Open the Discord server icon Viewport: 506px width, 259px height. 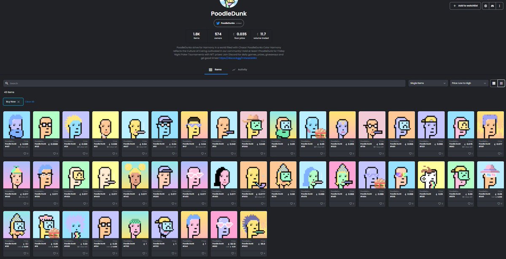click(x=492, y=6)
